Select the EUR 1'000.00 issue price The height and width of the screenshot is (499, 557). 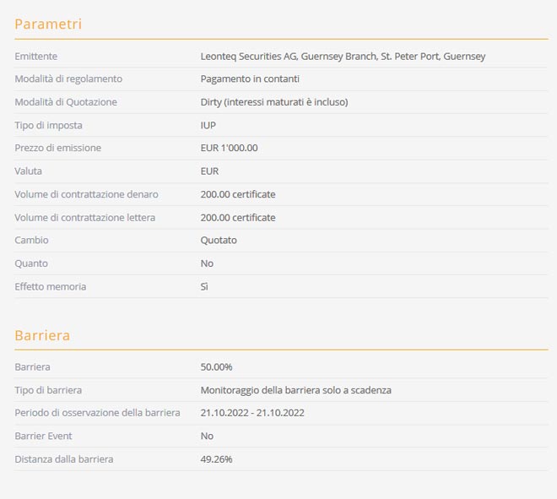coord(229,148)
